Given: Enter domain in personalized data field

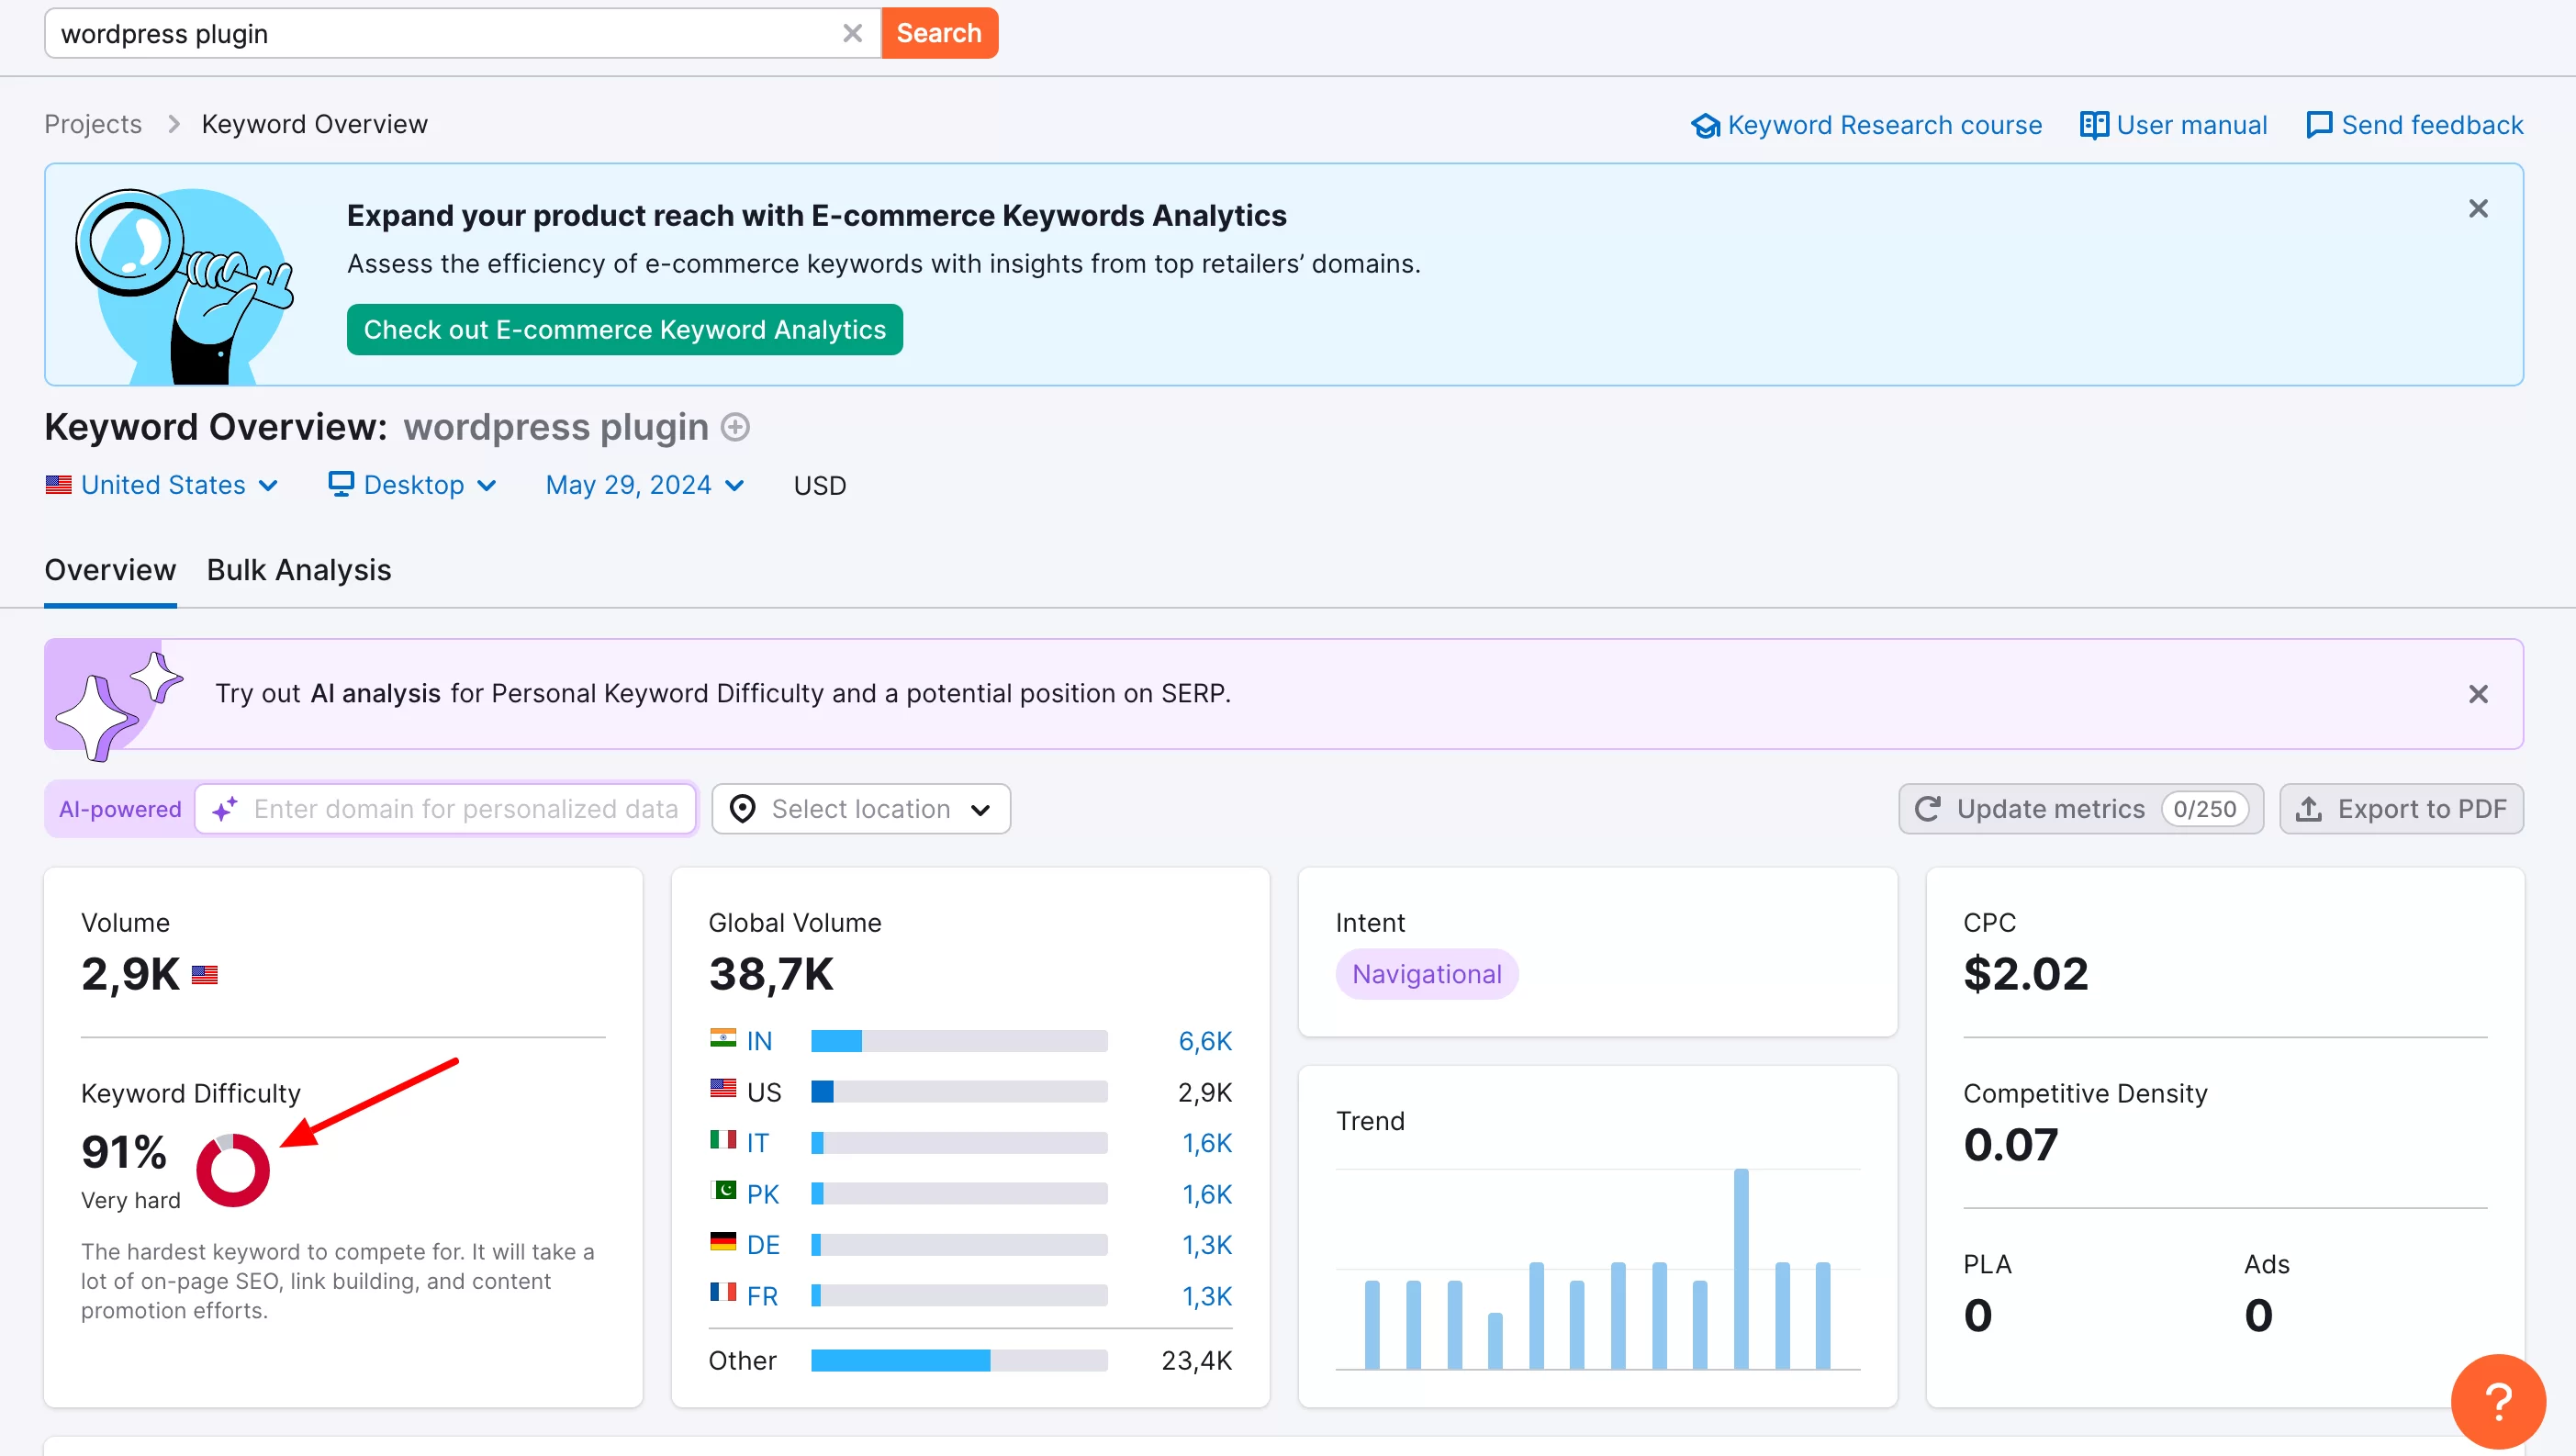Looking at the screenshot, I should coord(464,809).
